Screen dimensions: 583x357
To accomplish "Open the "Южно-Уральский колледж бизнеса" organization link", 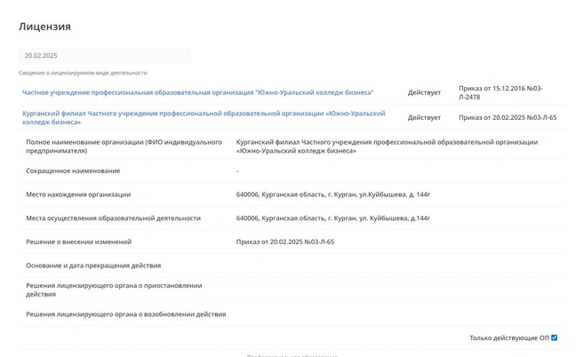I will (x=198, y=92).
